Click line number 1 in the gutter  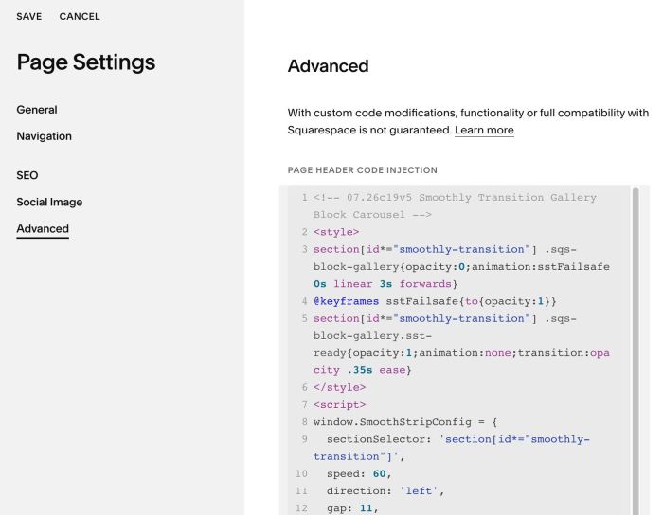pyautogui.click(x=304, y=197)
